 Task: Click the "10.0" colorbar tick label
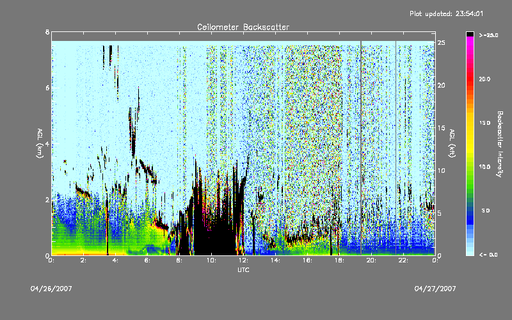coord(485,167)
